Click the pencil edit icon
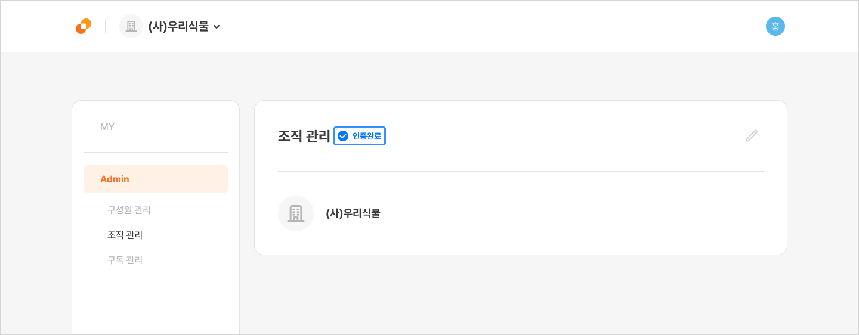Screen dimensions: 859x335 tap(752, 136)
